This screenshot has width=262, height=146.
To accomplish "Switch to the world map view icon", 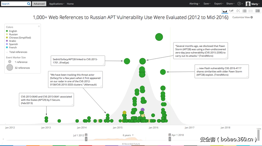I will point(231,11).
